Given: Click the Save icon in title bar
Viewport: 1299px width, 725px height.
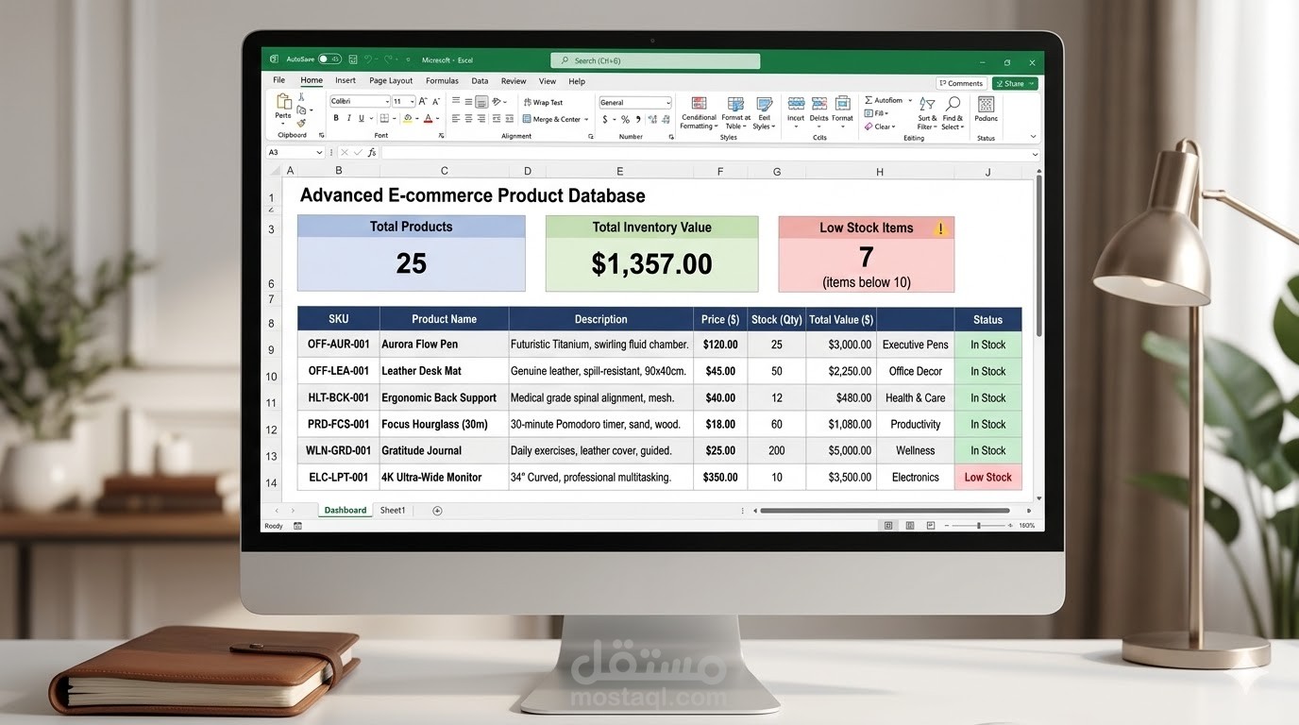Looking at the screenshot, I should point(352,59).
